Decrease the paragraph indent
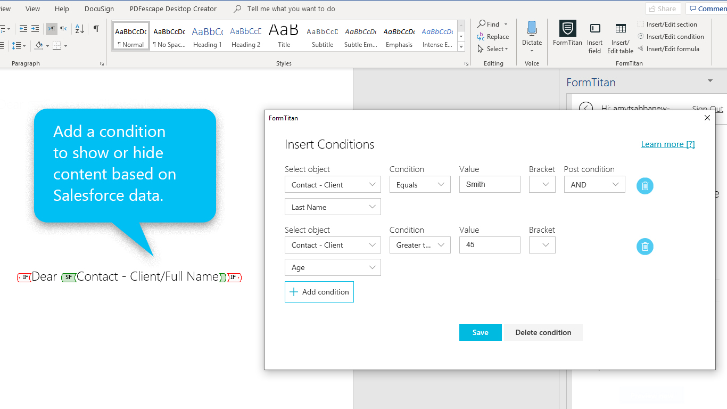The width and height of the screenshot is (727, 409). 23,29
